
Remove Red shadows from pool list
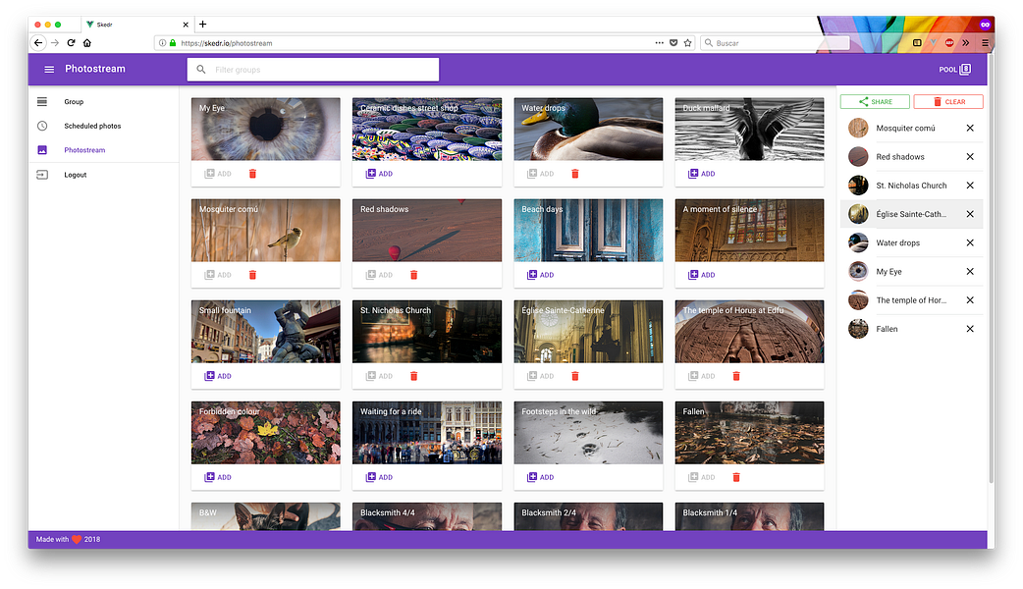point(970,156)
